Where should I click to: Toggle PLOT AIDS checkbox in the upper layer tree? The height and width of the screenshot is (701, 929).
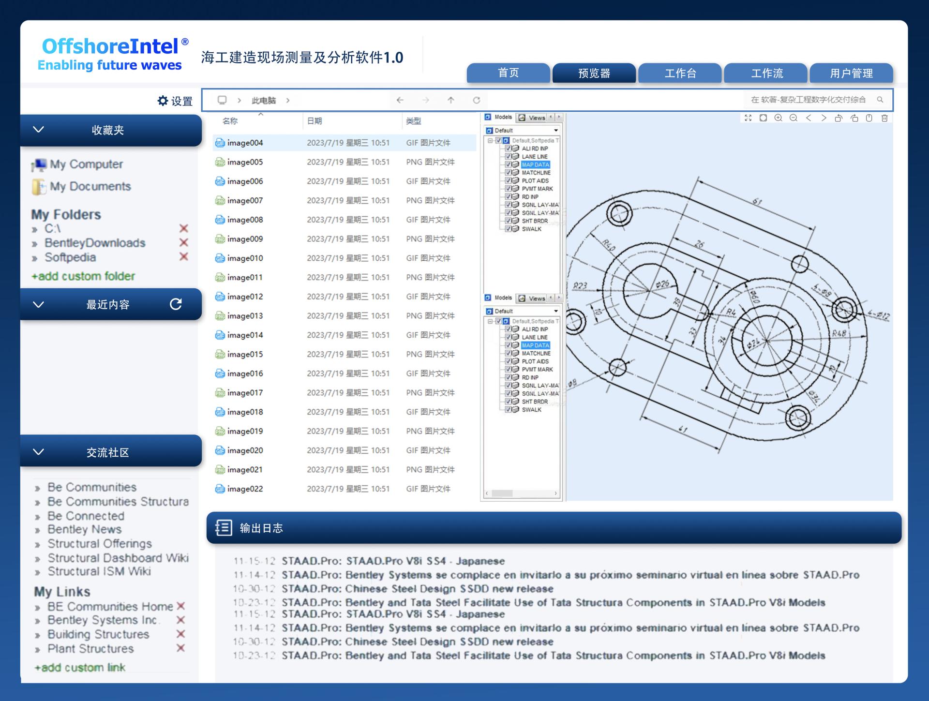pos(509,180)
